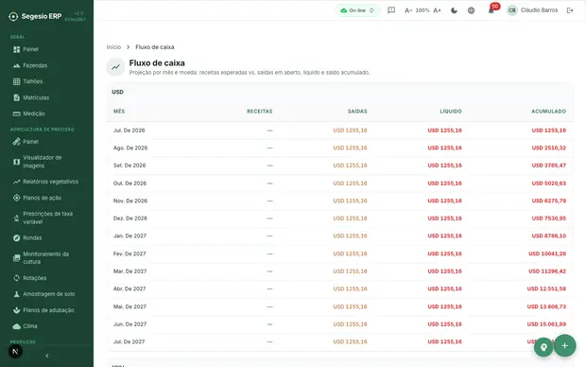Screen dimensions: 586x367
Task: Click accumulated value USD 10041,26
Action: pyautogui.click(x=547, y=253)
